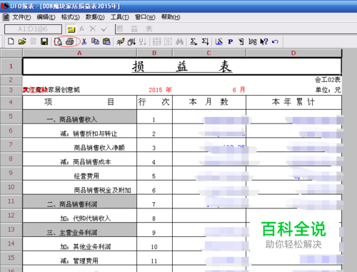Click the cell 6 月
The height and width of the screenshot is (272, 357).
click(238, 90)
